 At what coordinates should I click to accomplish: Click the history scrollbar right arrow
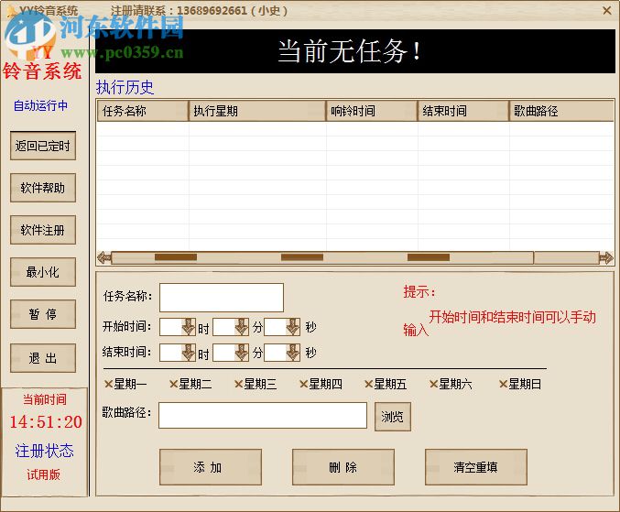pyautogui.click(x=606, y=257)
